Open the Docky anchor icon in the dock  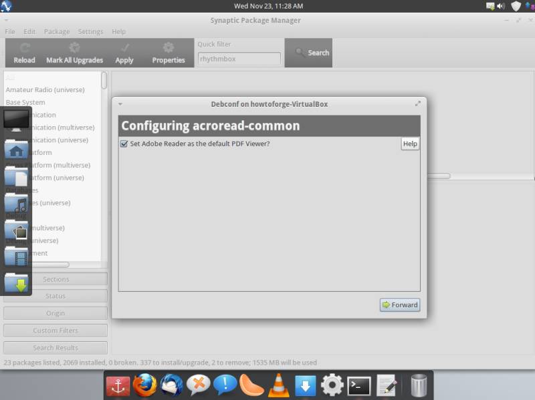click(118, 386)
